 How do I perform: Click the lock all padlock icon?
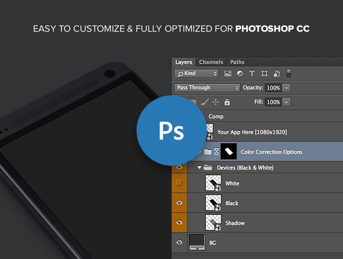[x=227, y=102]
